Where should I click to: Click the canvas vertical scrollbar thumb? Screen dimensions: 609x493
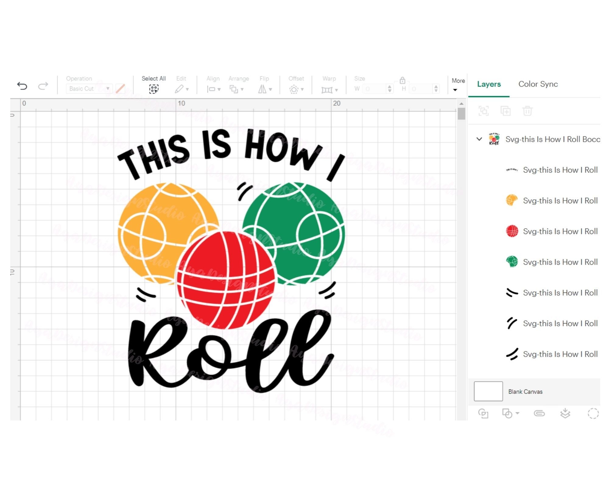pos(461,114)
